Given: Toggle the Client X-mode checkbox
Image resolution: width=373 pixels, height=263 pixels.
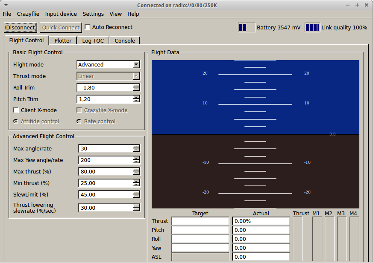Looking at the screenshot, I should click(x=16, y=110).
